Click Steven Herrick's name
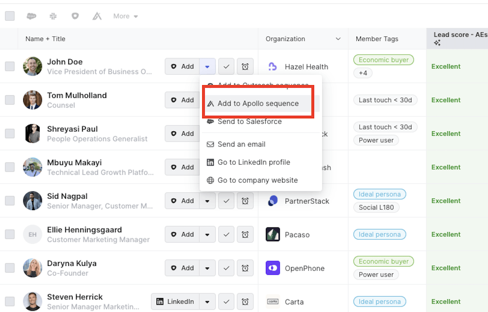488x312 pixels. (x=75, y=297)
